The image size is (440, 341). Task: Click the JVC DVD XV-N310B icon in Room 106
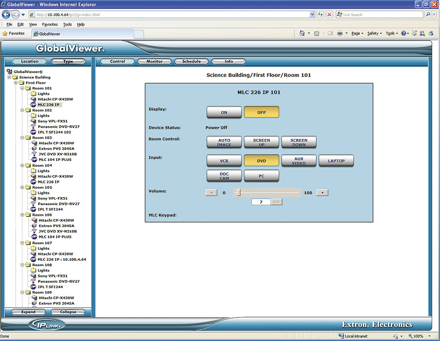[34, 231]
